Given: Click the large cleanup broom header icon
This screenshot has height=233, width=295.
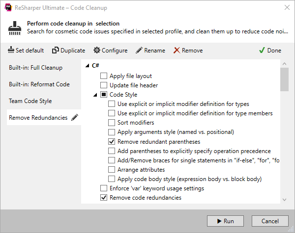Looking at the screenshot, I should click(15, 28).
